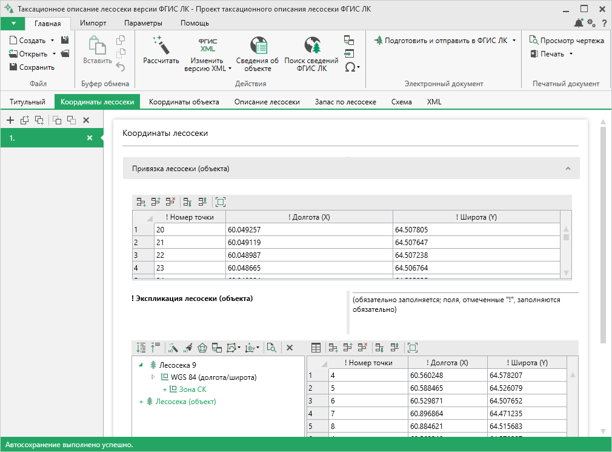Click the fullscreen icon above upper coordinates table
Screen dimensions: 612x452
click(x=221, y=202)
